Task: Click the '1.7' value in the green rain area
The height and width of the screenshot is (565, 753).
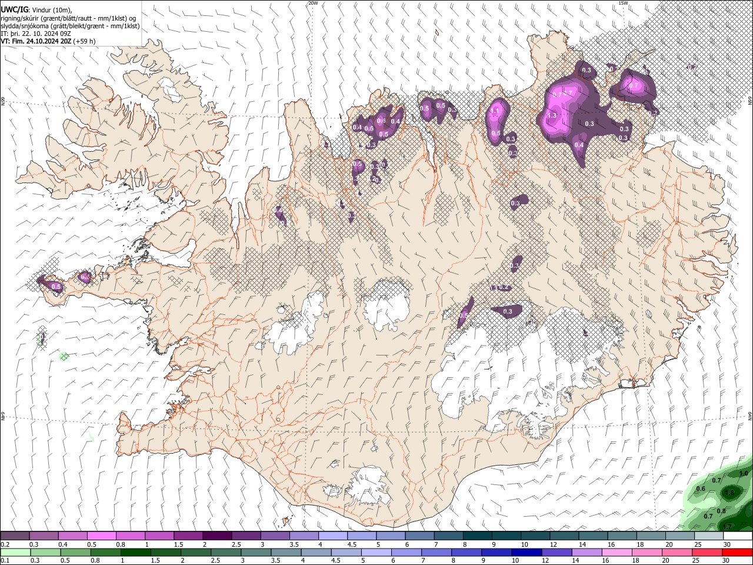Action: [728, 526]
